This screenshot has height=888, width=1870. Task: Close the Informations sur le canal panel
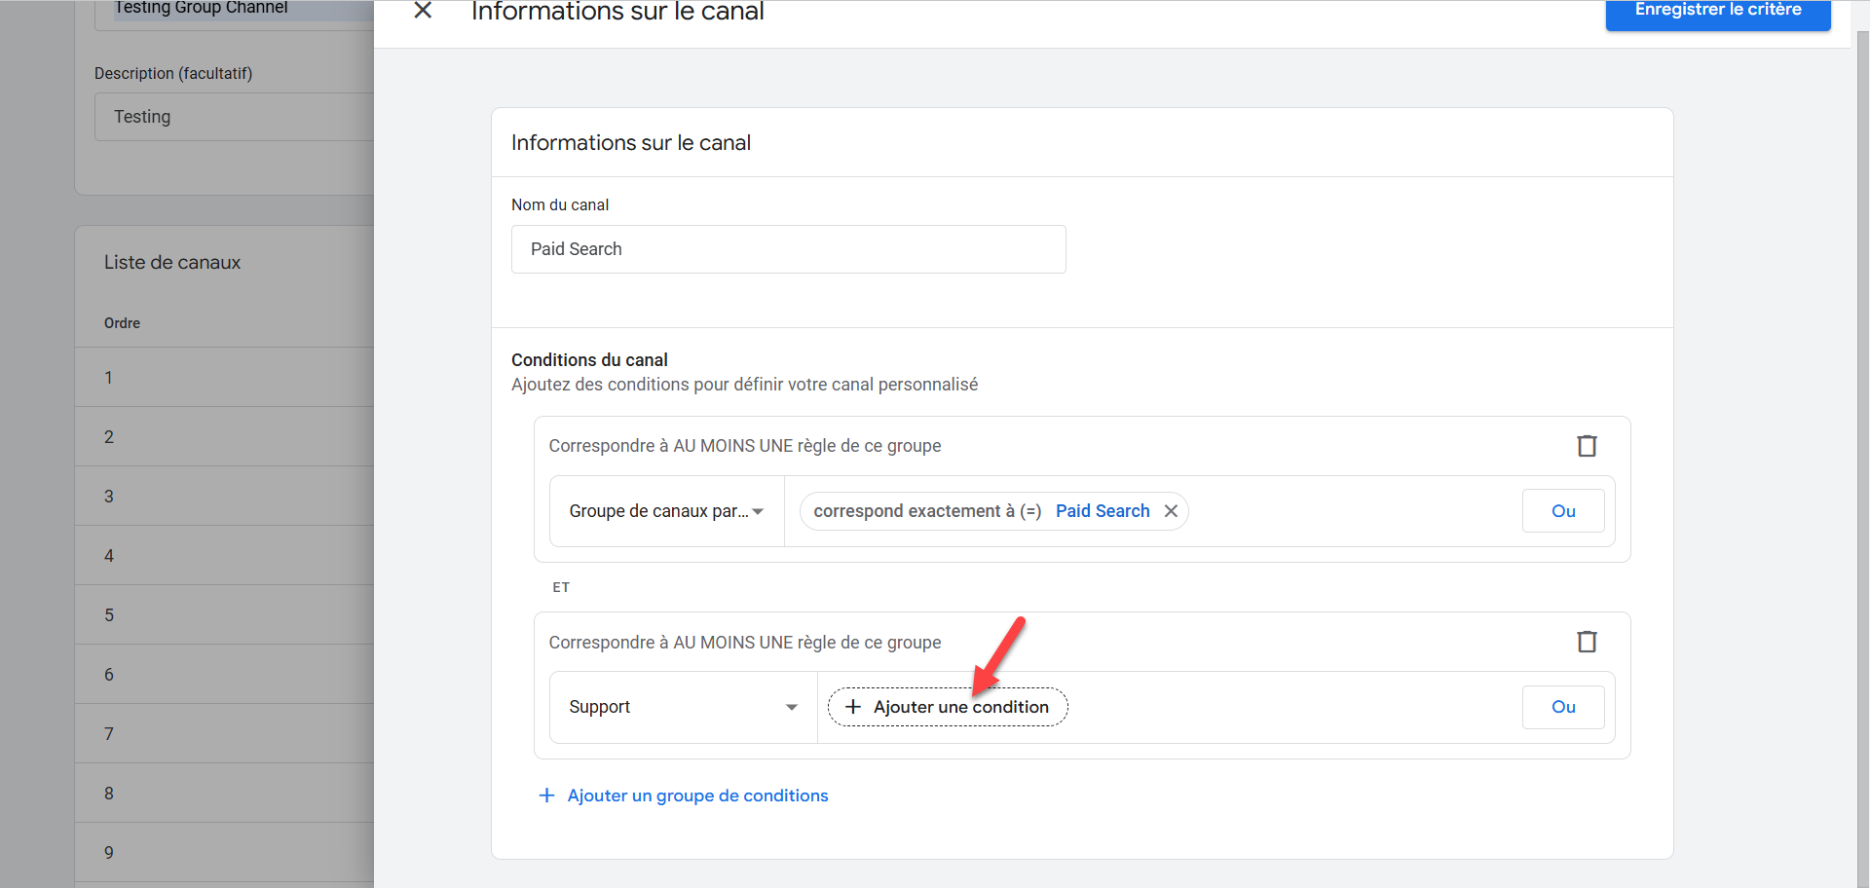(423, 11)
